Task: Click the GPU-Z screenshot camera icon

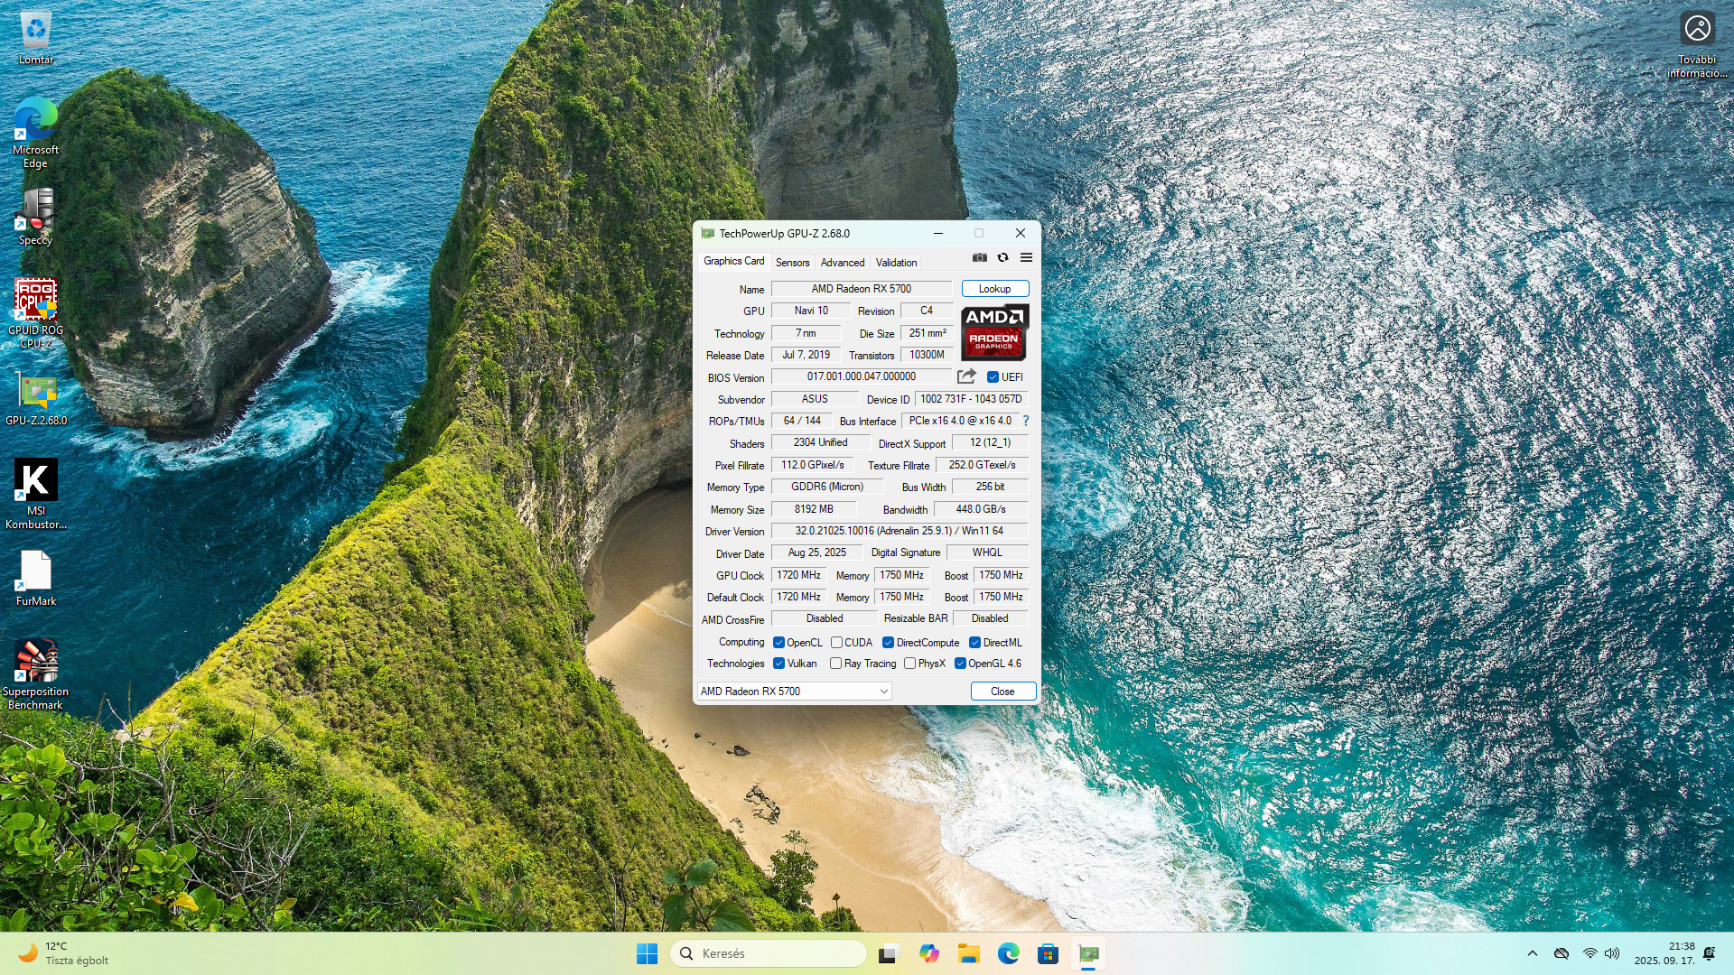Action: 979,258
